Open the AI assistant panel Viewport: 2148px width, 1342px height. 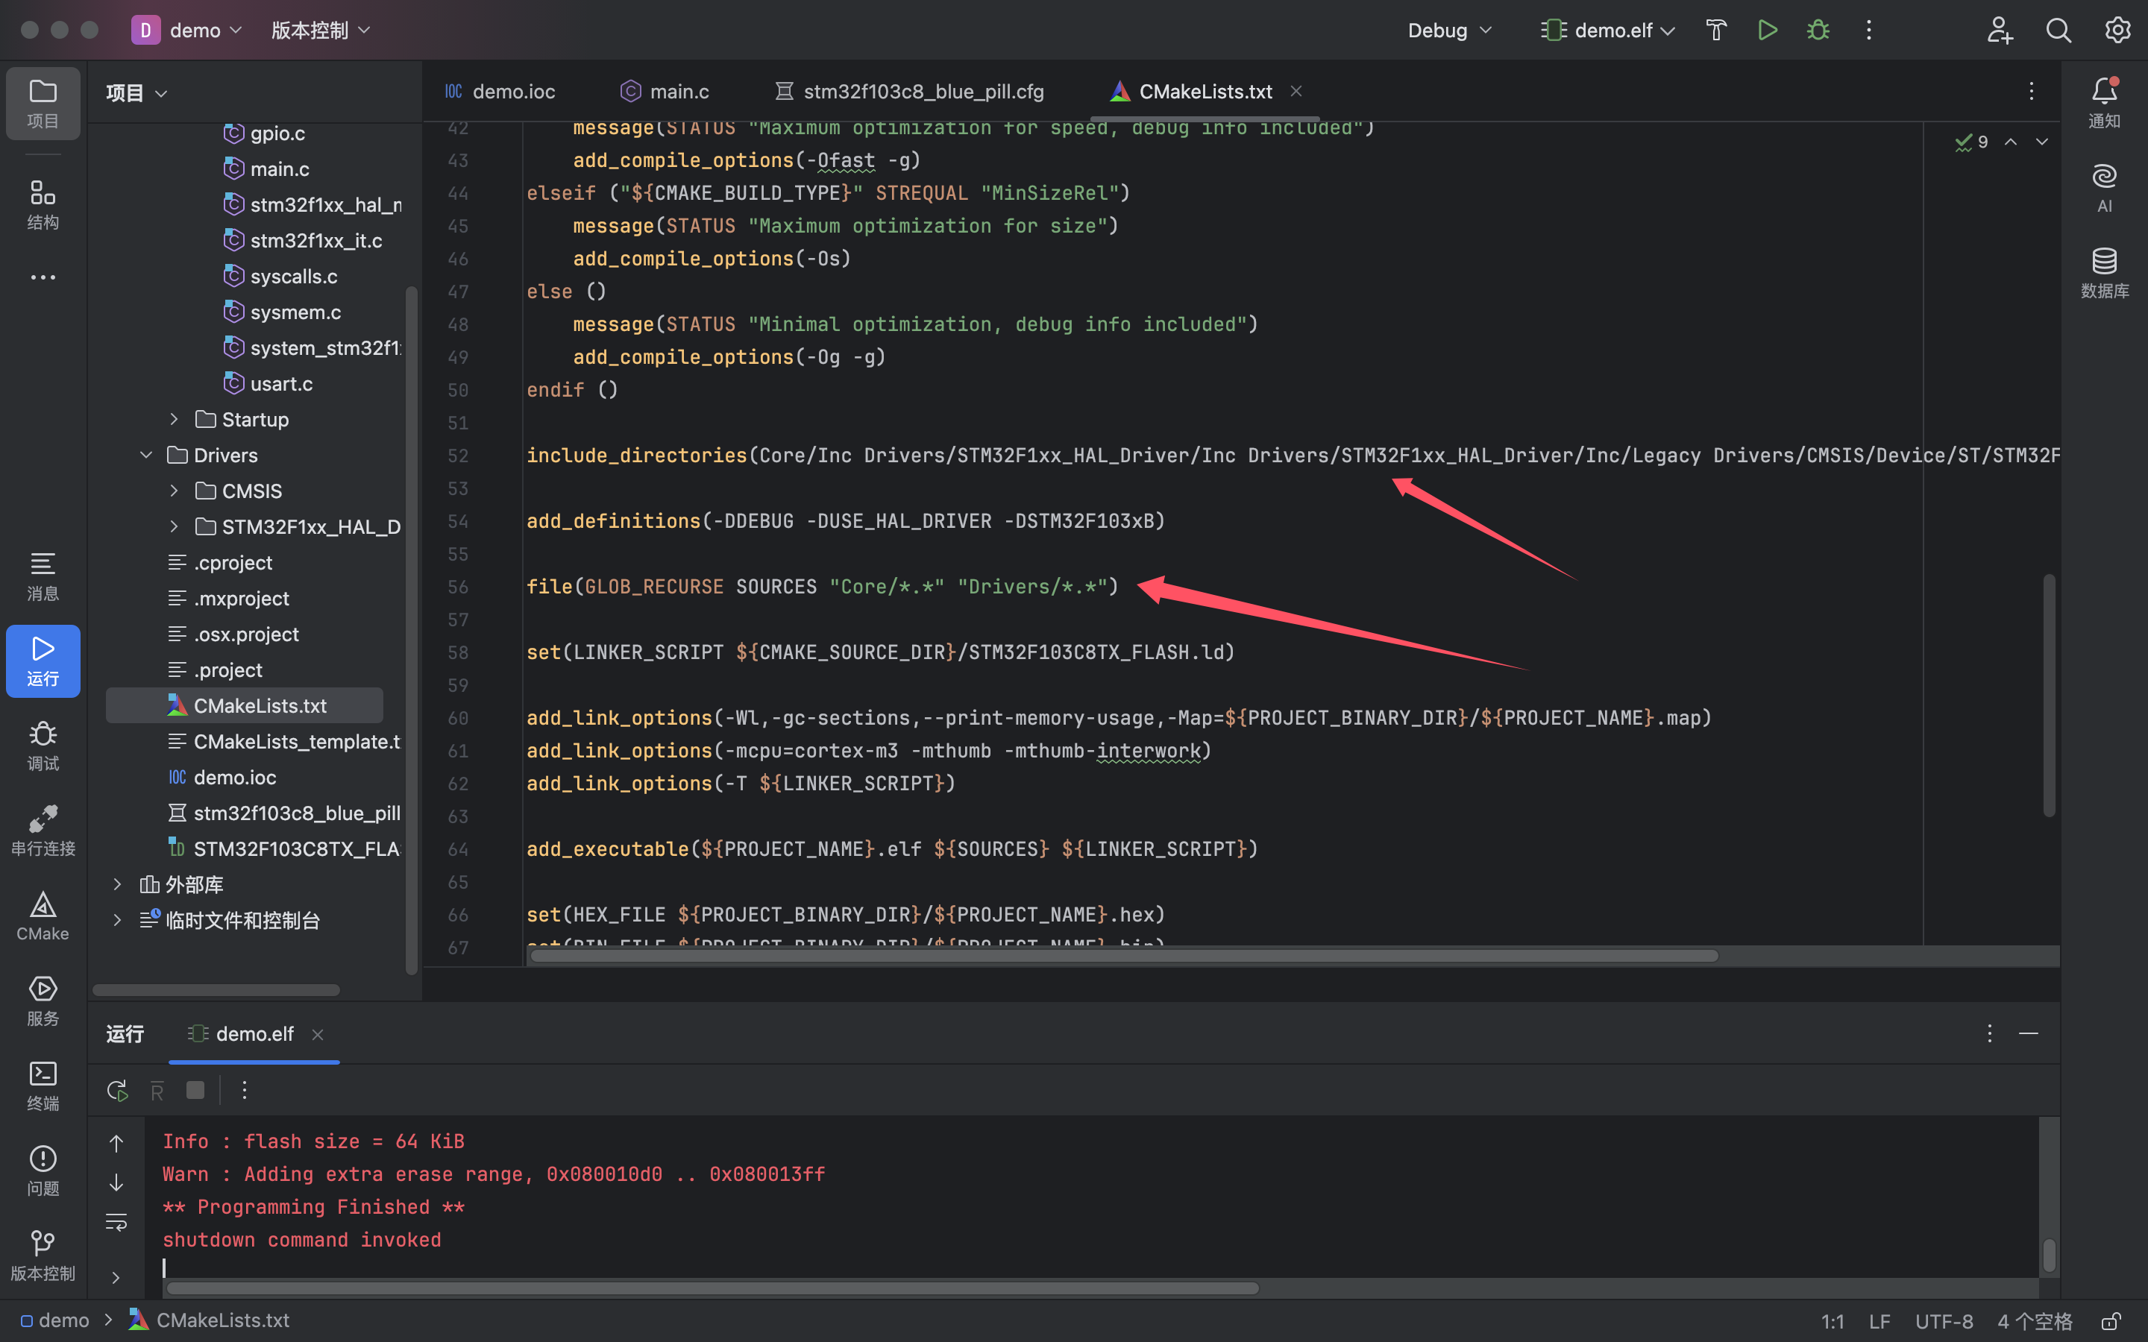tap(2105, 188)
